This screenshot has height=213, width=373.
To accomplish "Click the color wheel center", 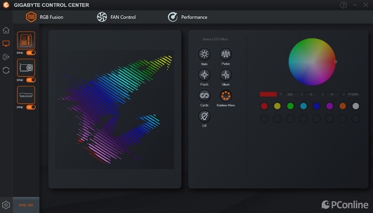I will (x=312, y=62).
